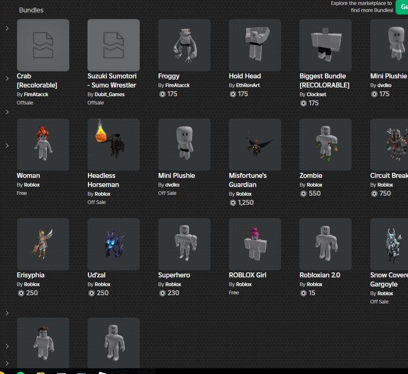Click the ROBLOX Girl bundle thumbnail
The height and width of the screenshot is (374, 408).
[255, 244]
